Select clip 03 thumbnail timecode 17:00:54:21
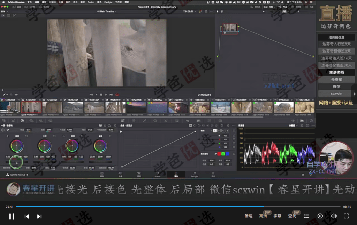 (52, 107)
